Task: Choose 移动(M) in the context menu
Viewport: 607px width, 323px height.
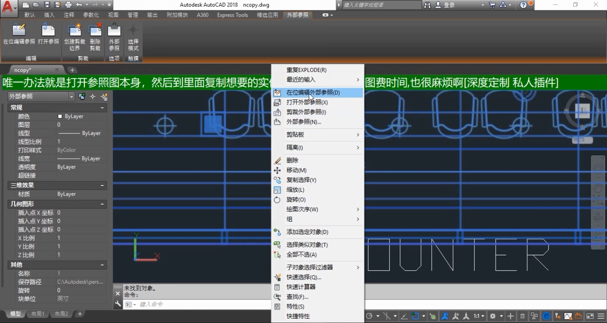Action: [318, 170]
